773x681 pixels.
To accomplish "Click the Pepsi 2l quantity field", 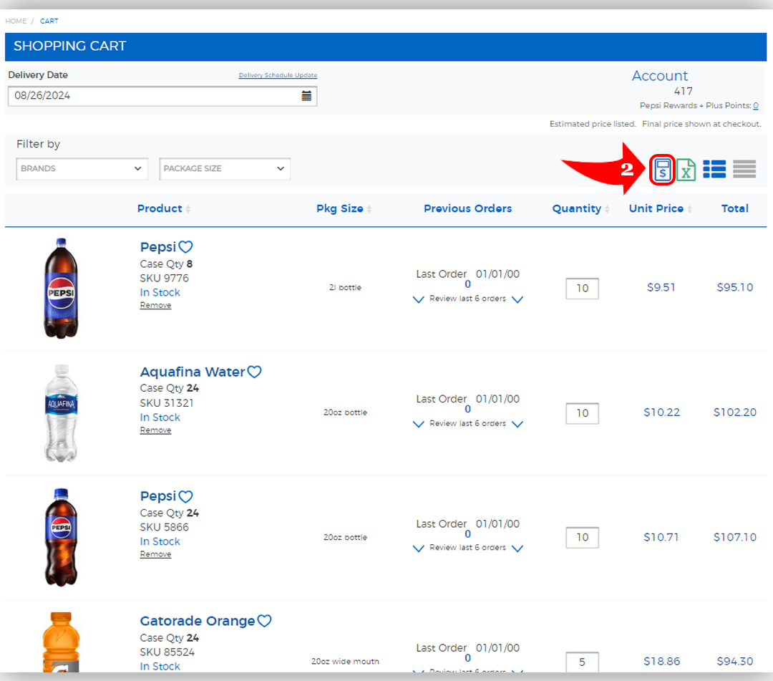I will click(x=582, y=289).
